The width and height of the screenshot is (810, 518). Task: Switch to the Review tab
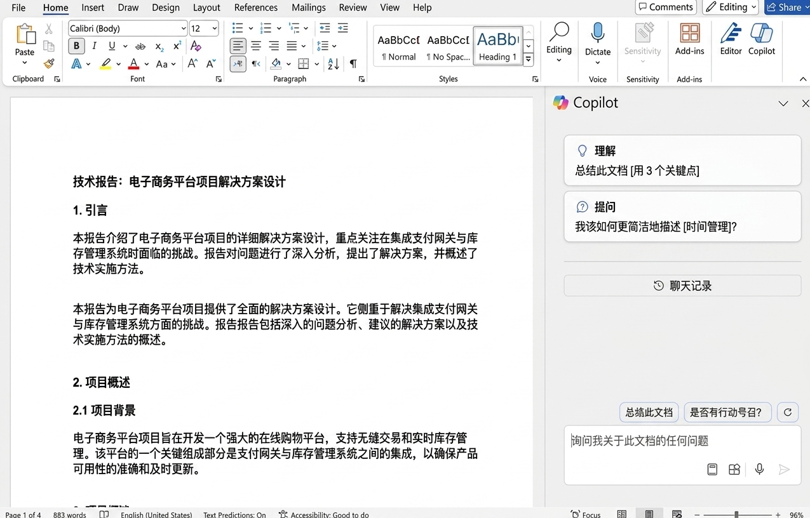pos(353,8)
